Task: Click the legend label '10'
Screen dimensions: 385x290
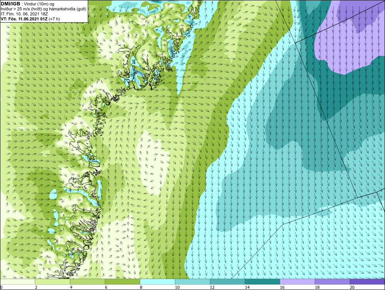Action: [177, 287]
